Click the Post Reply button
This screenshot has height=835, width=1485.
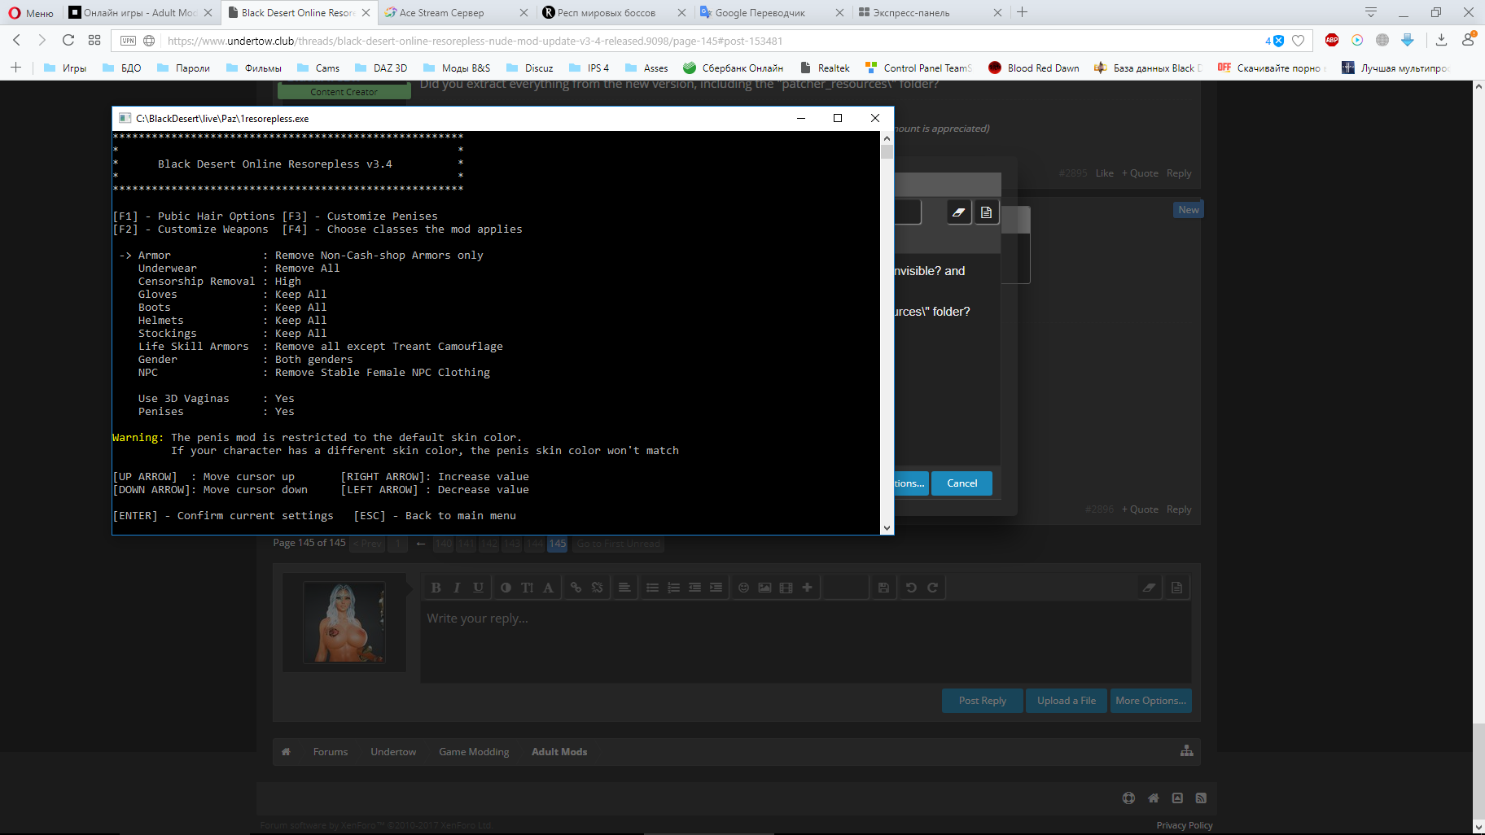point(982,701)
